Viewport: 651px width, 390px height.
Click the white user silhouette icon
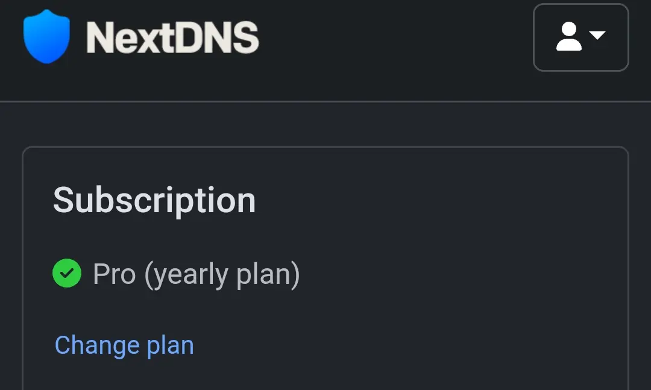(x=568, y=37)
